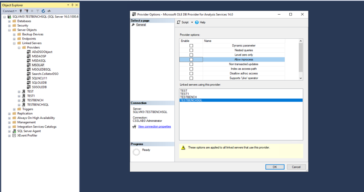Click the provider options scrollbar up arrow
The height and width of the screenshot is (192, 364).
pos(301,41)
